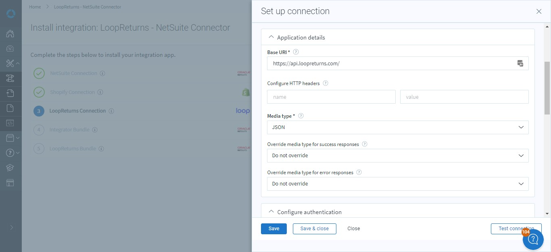
Task: Click the Save & close button
Action: coord(315,229)
